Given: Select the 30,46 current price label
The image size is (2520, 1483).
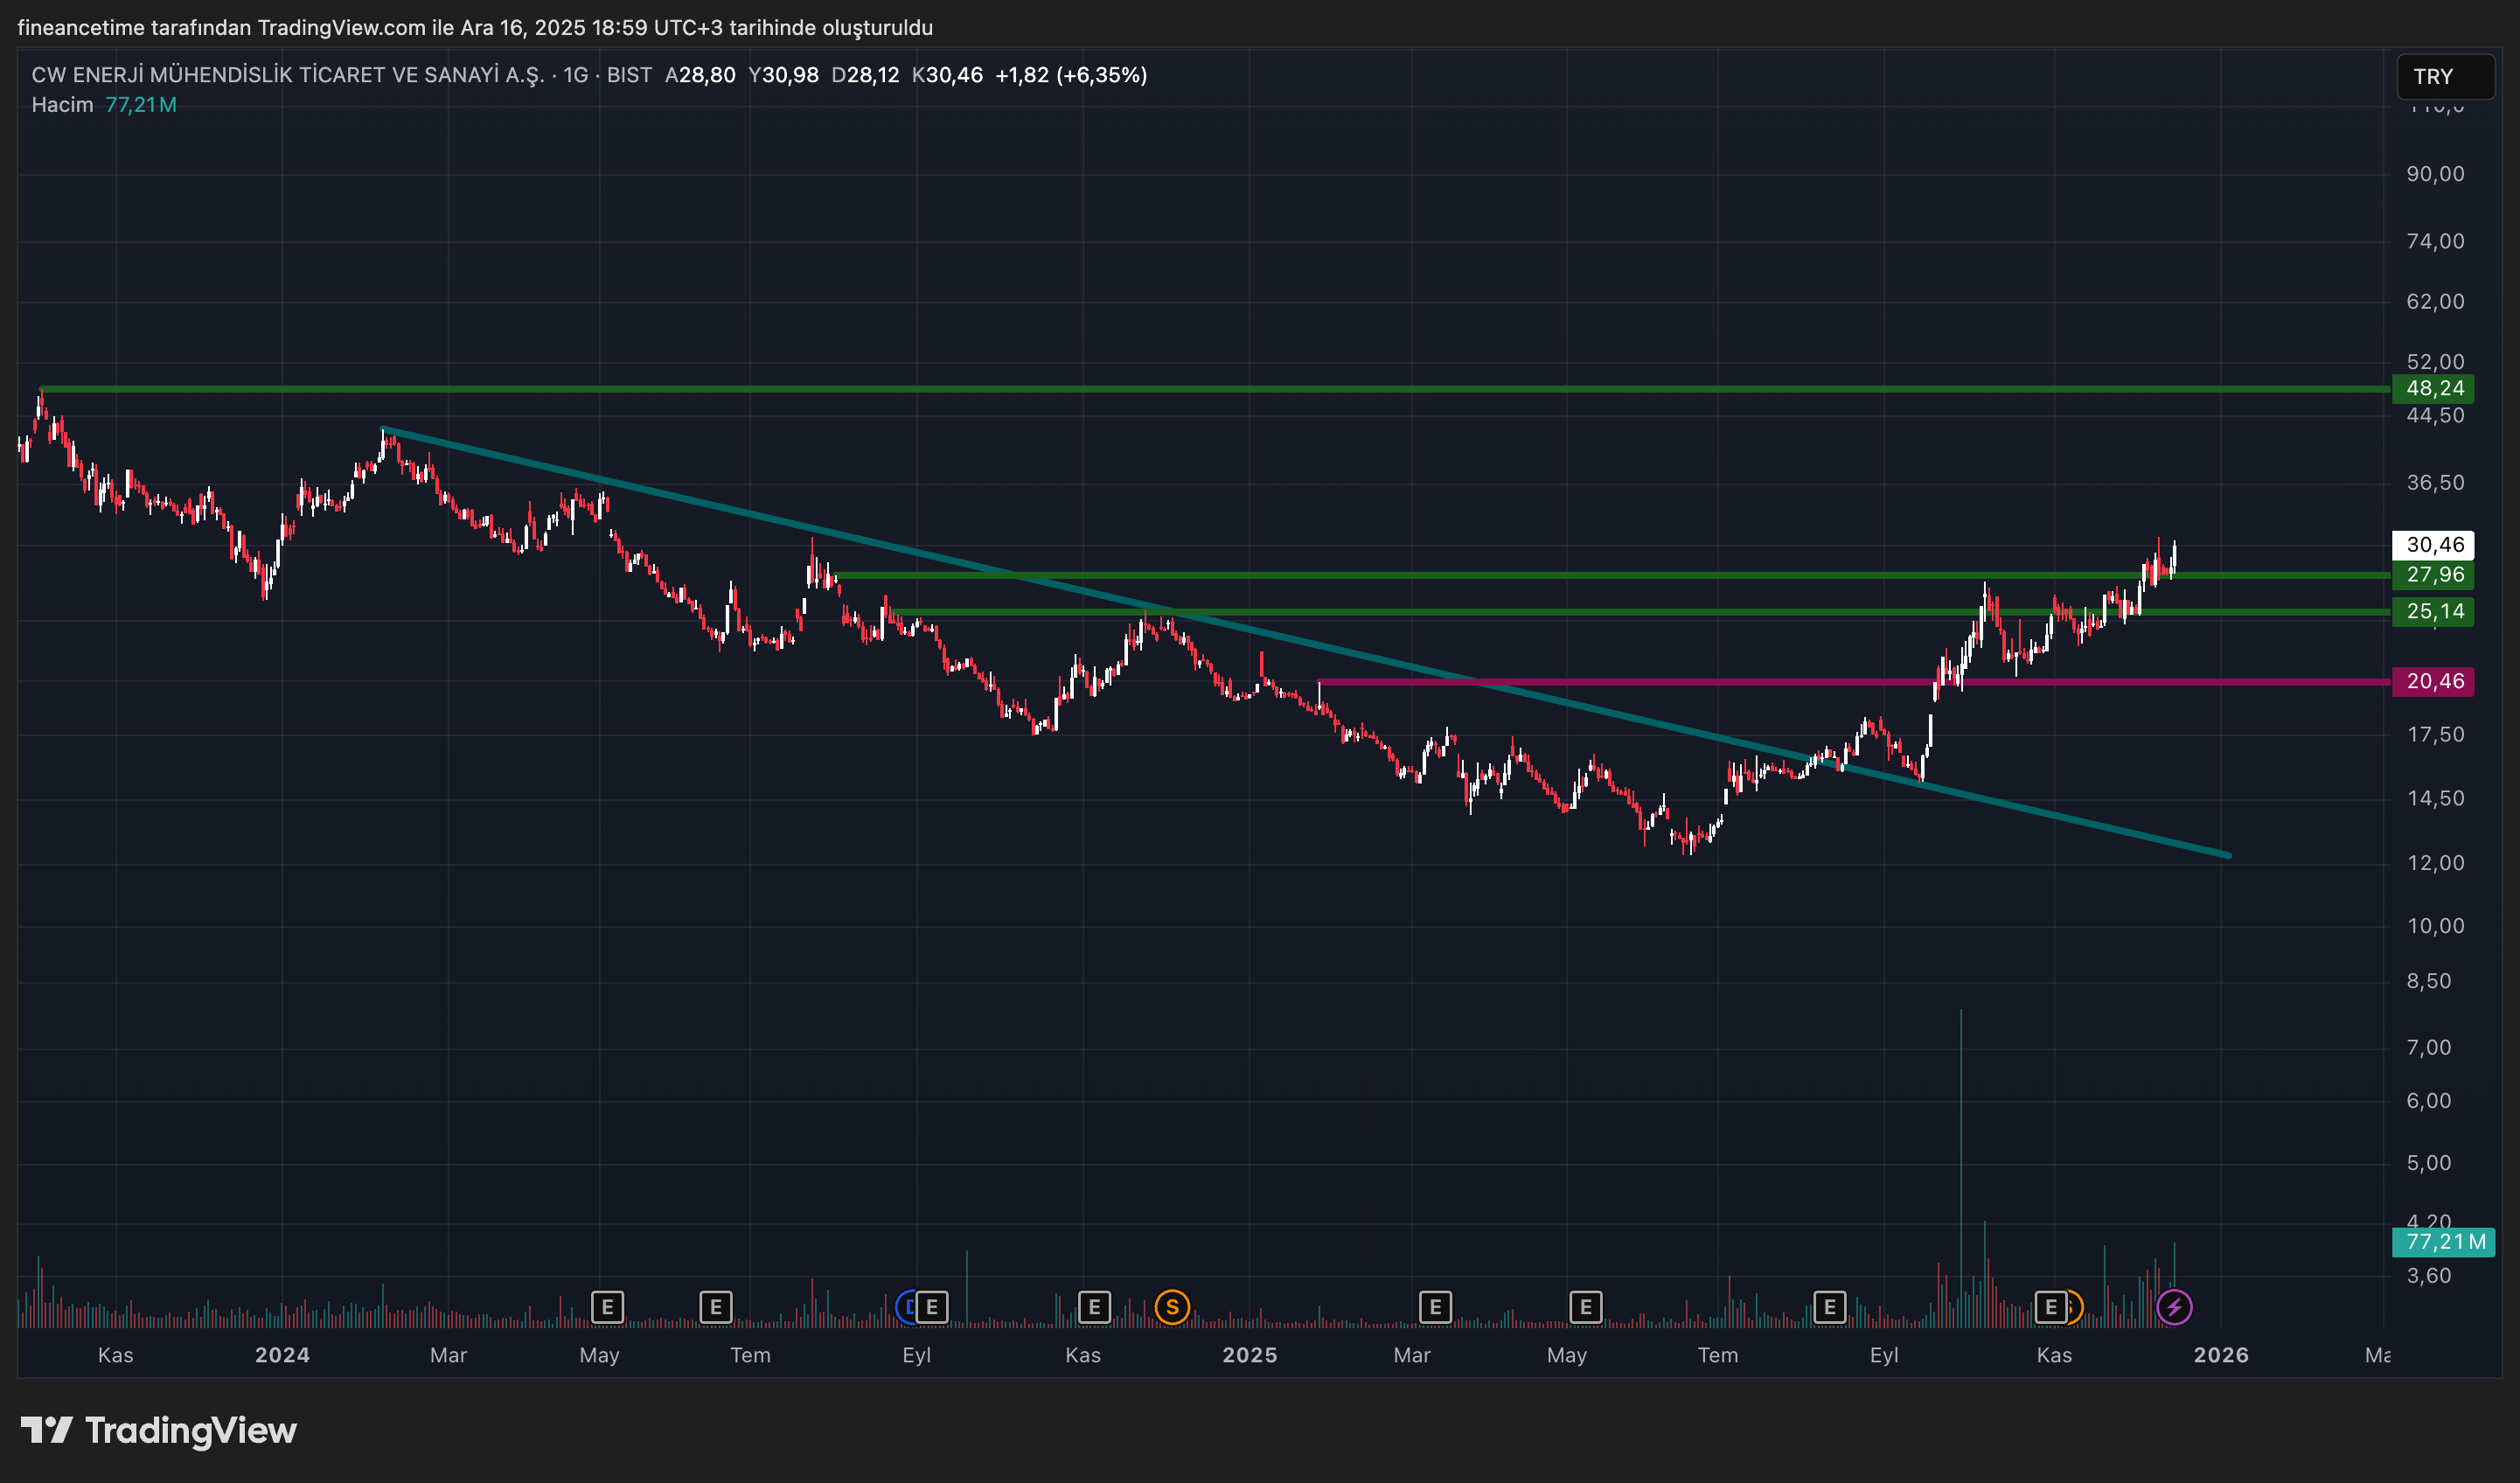Looking at the screenshot, I should coord(2434,545).
